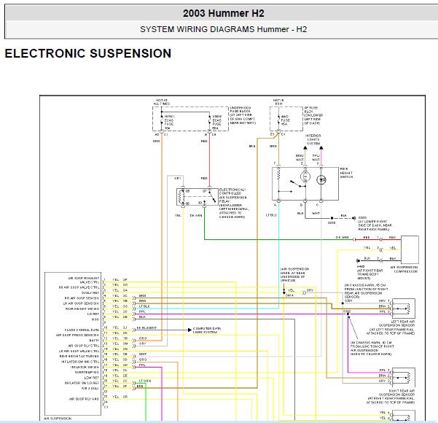438x423 pixels.
Task: Click the LED symbol inside ride height switch
Action: [x=321, y=179]
